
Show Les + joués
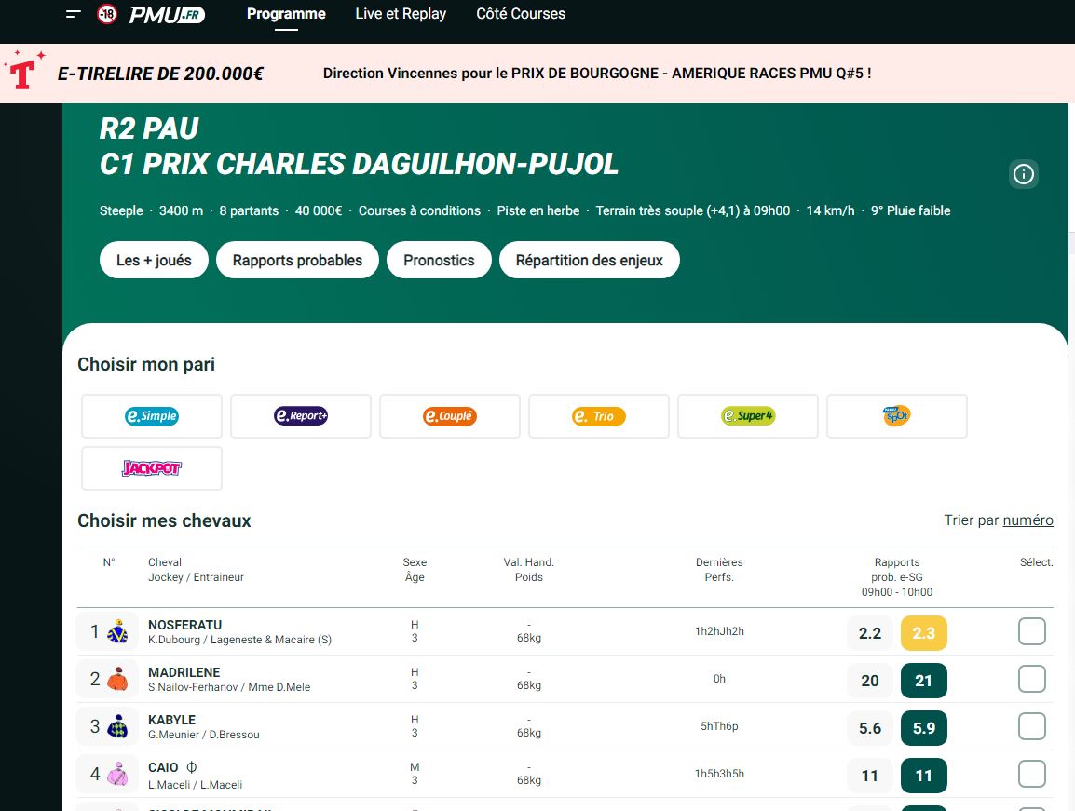coord(154,260)
